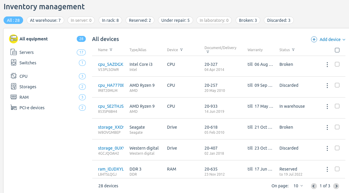Open the On page count dropdown
Image resolution: width=349 pixels, height=193 pixels.
pyautogui.click(x=298, y=186)
